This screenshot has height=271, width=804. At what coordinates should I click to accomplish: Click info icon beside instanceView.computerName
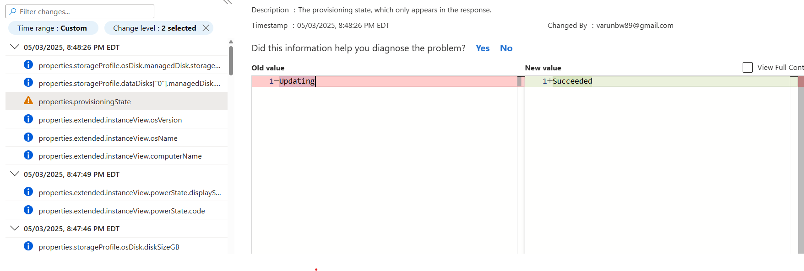point(28,155)
